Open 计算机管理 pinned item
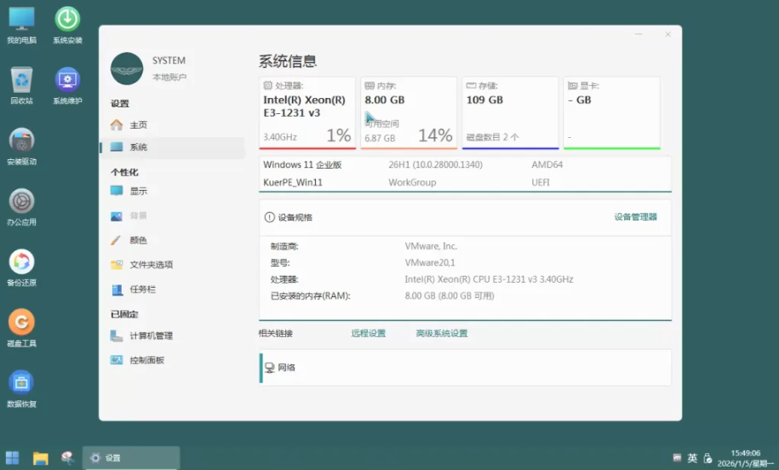Screen dimensions: 779x470 [x=151, y=335]
